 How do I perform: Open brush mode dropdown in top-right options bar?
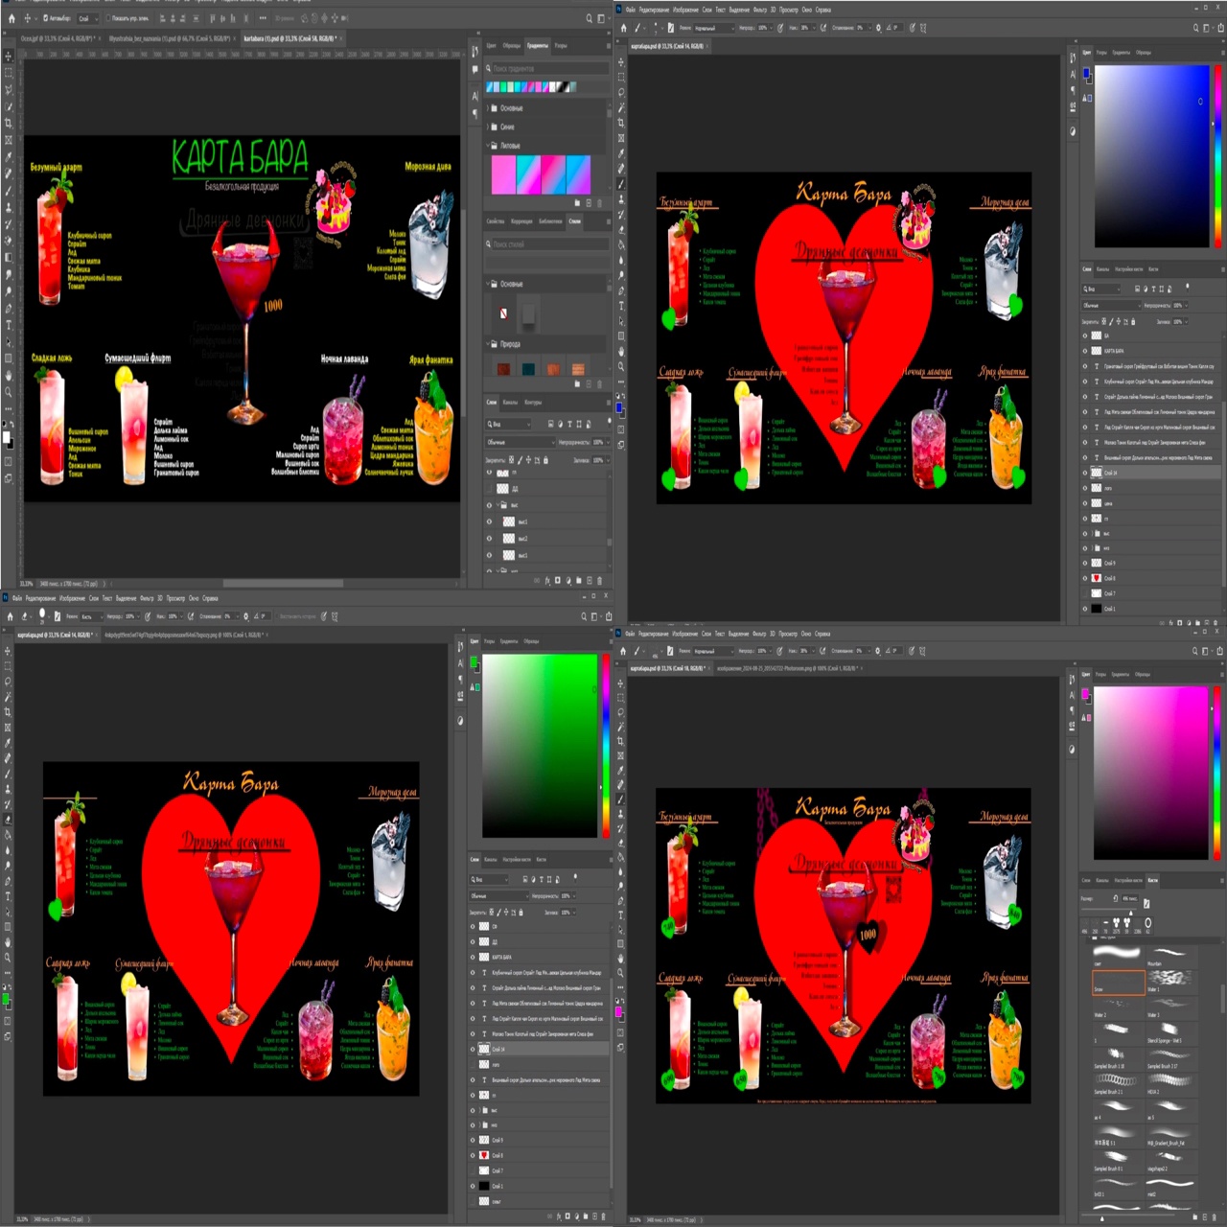pyautogui.click(x=713, y=28)
